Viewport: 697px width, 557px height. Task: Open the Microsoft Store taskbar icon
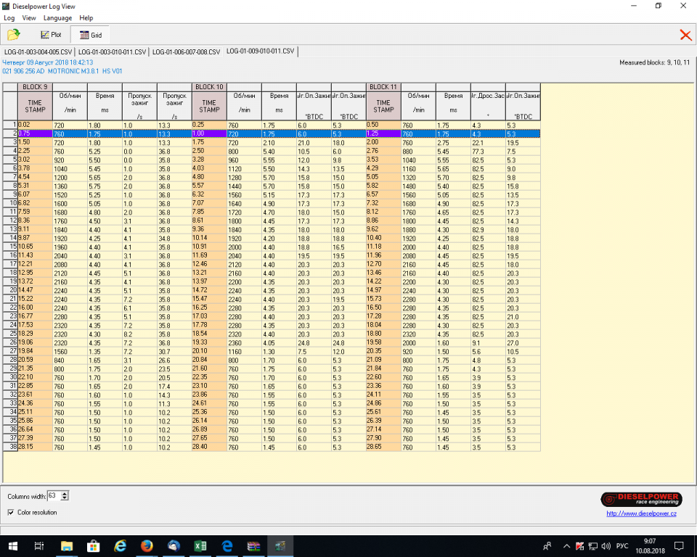pyautogui.click(x=94, y=545)
